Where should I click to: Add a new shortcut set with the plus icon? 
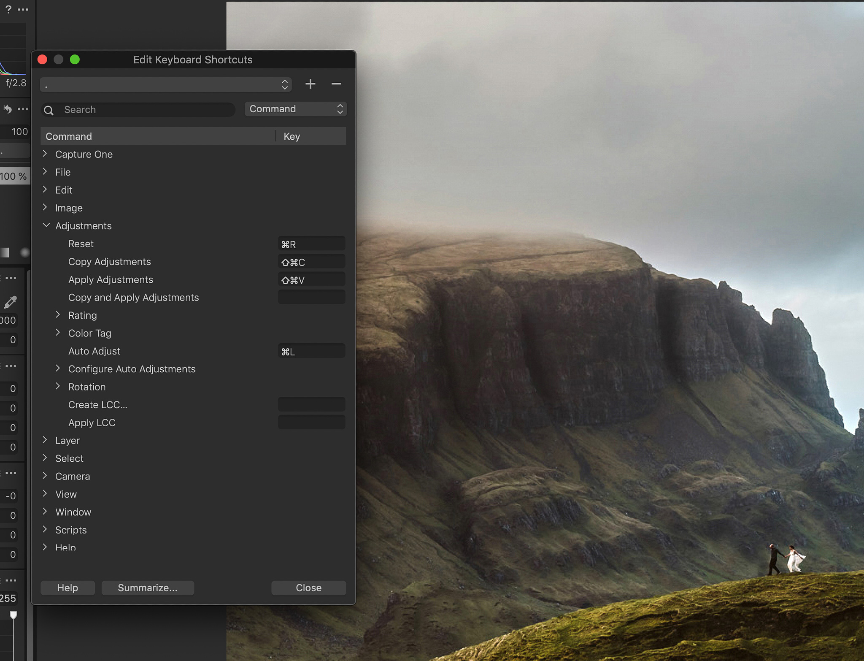pyautogui.click(x=310, y=84)
